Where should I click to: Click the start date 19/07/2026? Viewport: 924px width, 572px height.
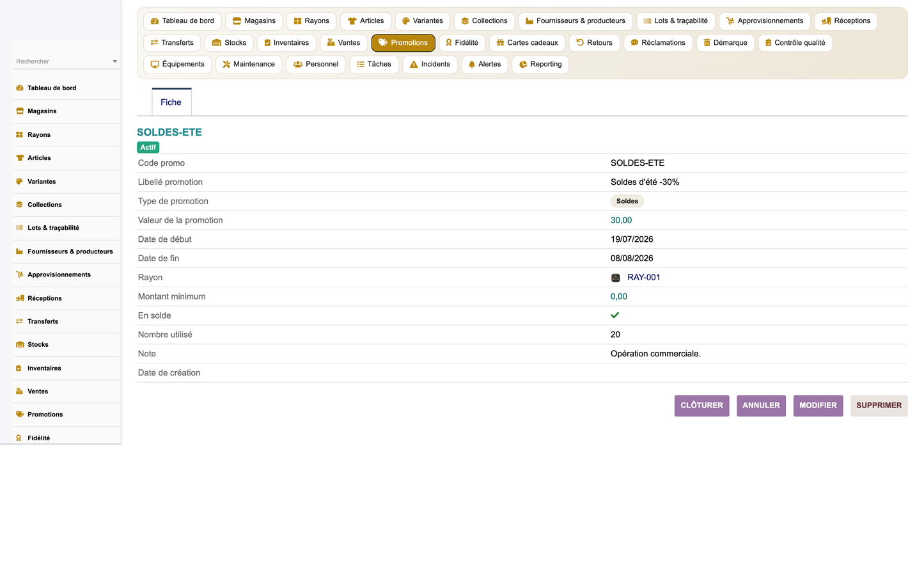[x=632, y=239]
